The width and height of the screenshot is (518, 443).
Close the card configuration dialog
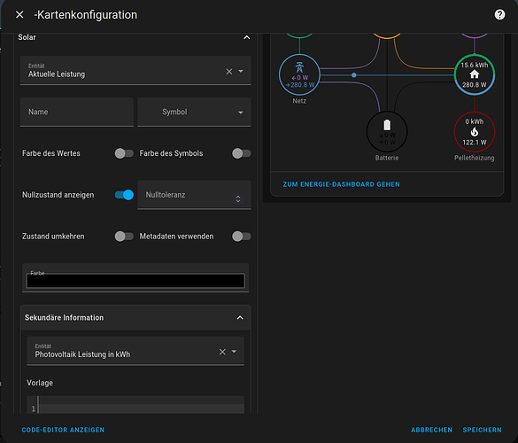pos(19,14)
